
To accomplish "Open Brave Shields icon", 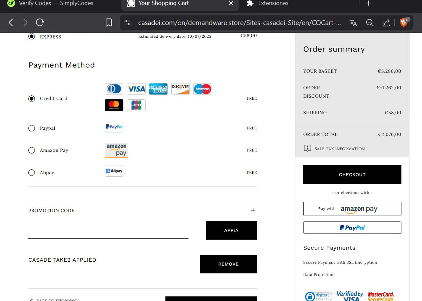I will (x=404, y=22).
